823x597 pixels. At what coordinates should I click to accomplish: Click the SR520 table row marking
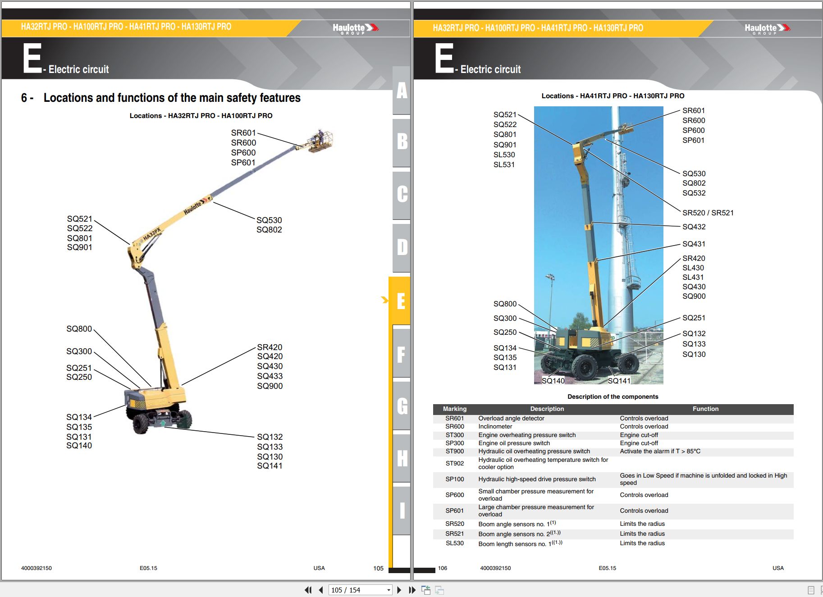[x=455, y=524]
